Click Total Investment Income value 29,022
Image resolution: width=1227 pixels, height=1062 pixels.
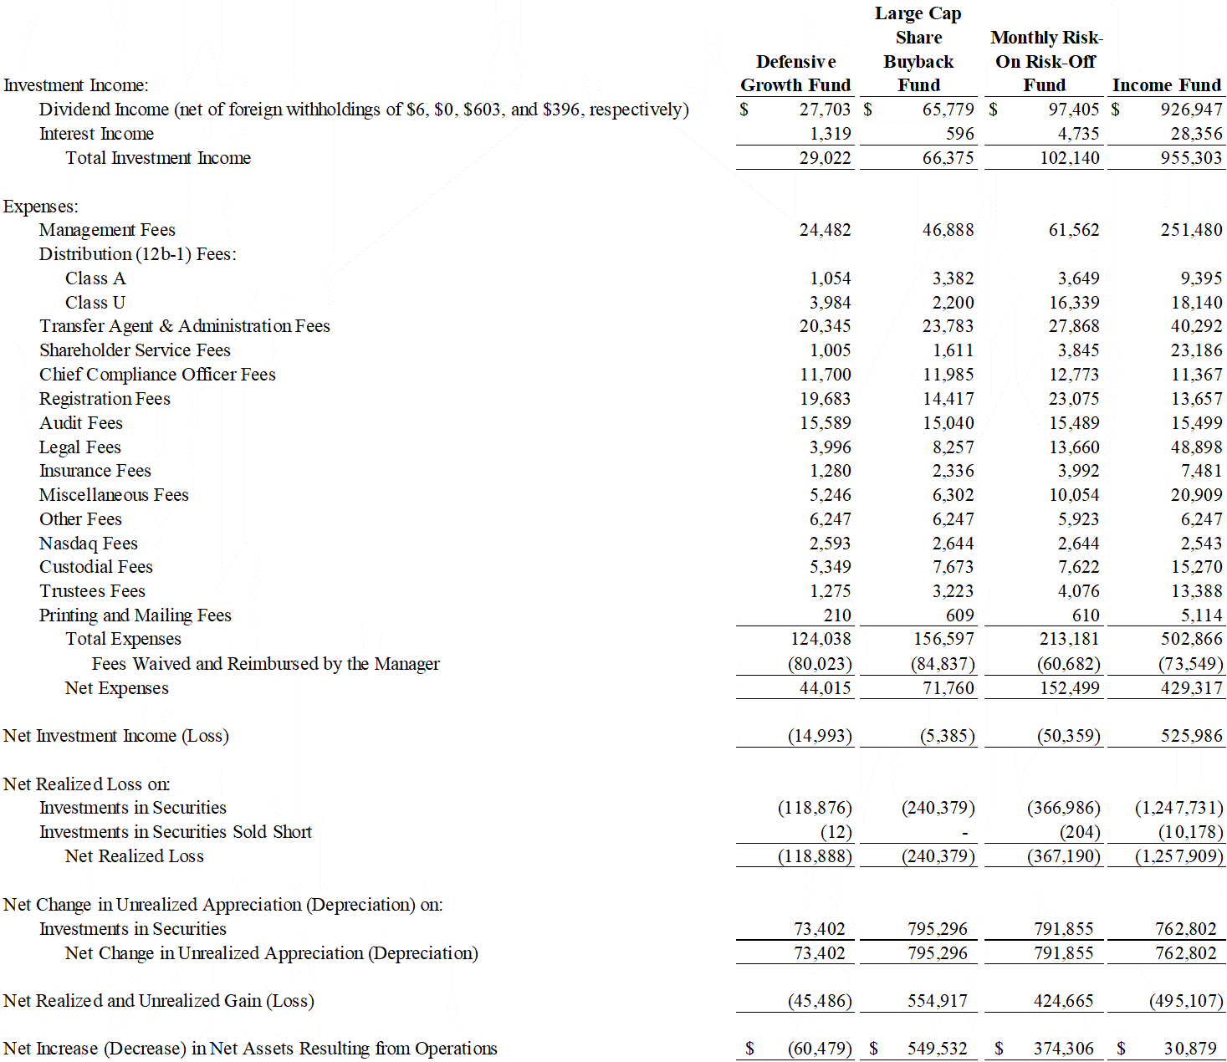pyautogui.click(x=825, y=158)
